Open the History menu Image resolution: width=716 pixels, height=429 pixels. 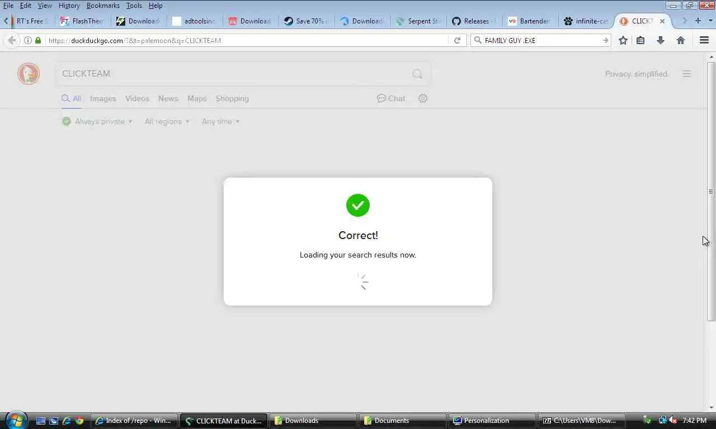coord(69,6)
